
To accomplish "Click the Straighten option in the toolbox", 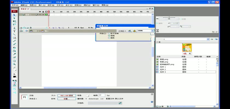I will pyautogui.click(x=15, y=92).
